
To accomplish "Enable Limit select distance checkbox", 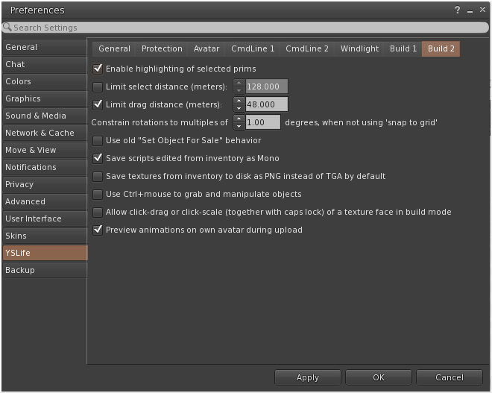I will (98, 87).
